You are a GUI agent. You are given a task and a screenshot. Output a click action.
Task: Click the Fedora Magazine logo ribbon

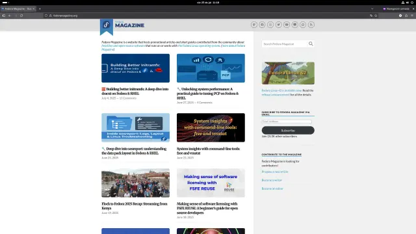[x=107, y=27]
